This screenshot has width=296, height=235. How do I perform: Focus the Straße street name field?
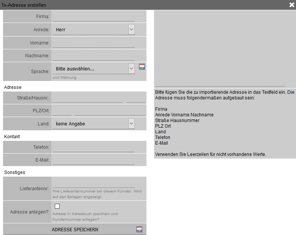point(88,98)
